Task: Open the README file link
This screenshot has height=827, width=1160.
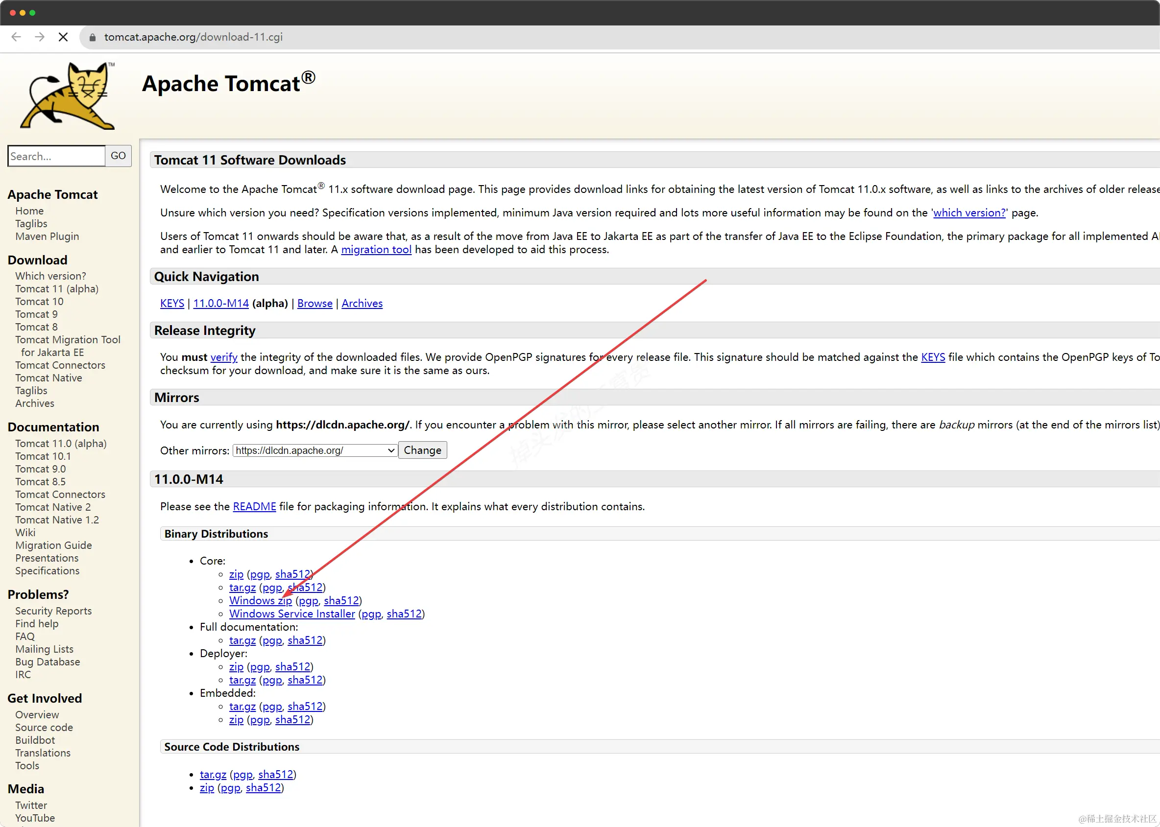Action: tap(254, 507)
